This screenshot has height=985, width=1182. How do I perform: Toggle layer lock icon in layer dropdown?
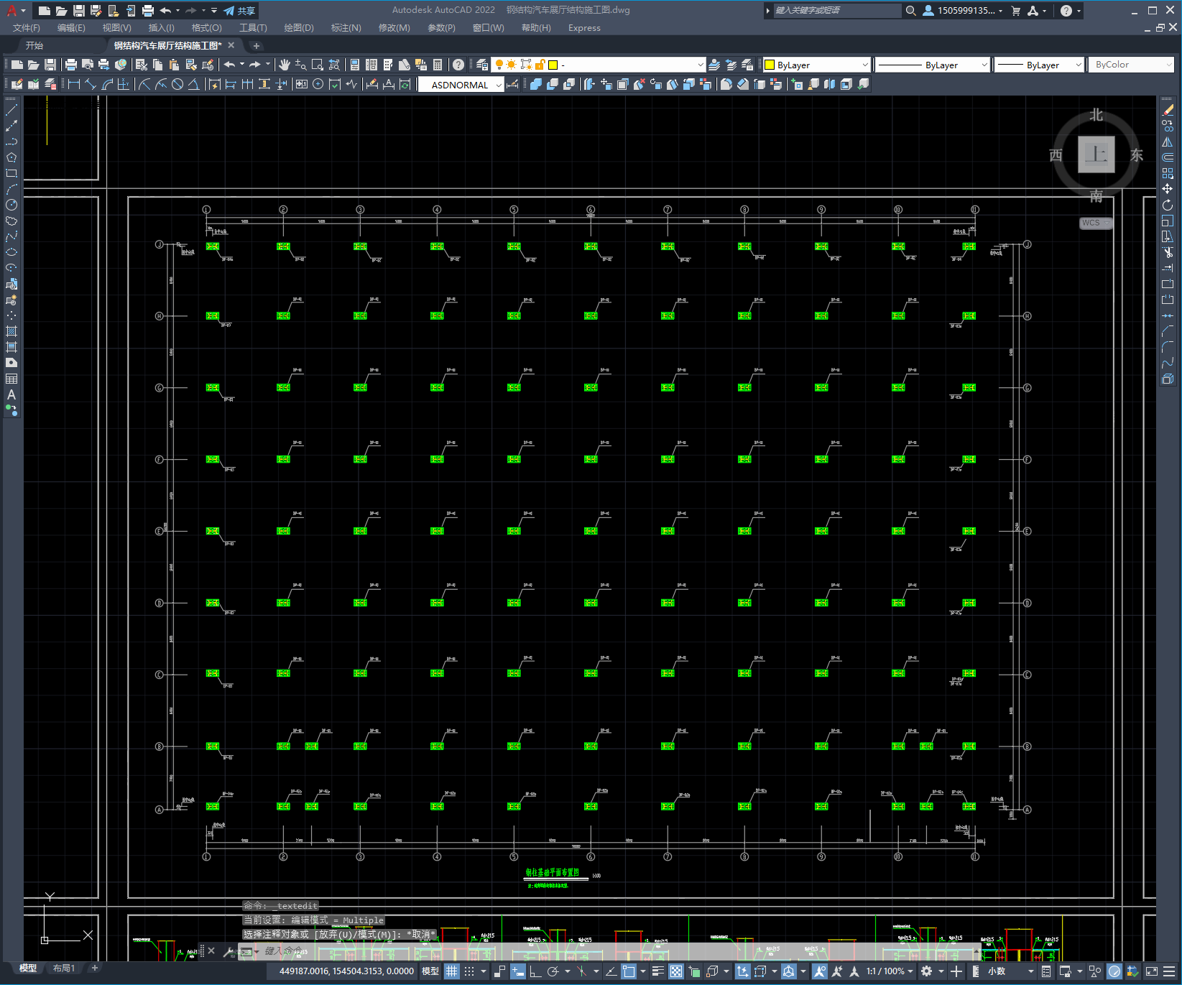(540, 65)
